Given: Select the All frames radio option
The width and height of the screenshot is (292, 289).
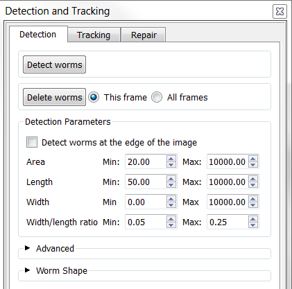Looking at the screenshot, I should coord(157,97).
